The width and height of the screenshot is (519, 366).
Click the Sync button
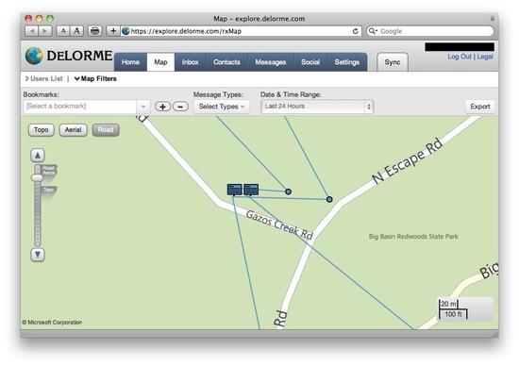pyautogui.click(x=393, y=62)
